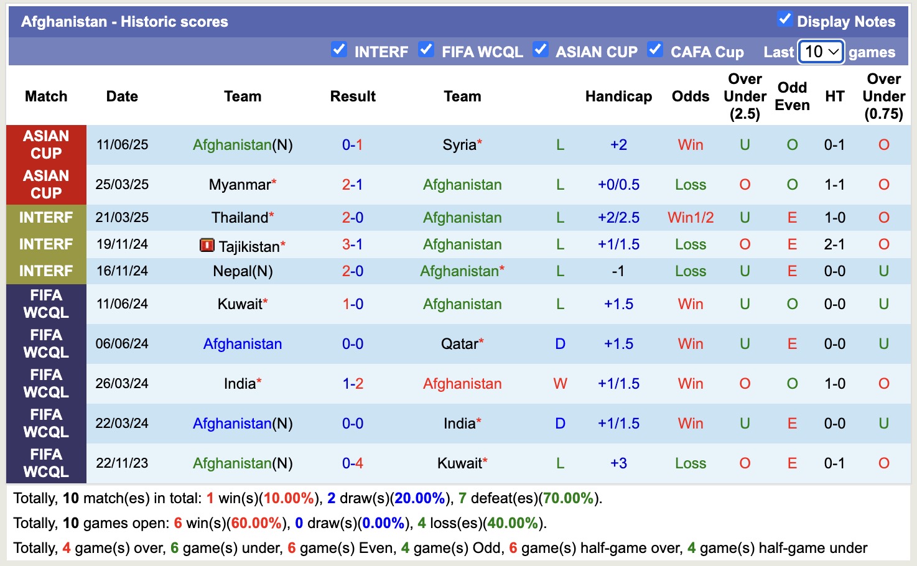Click the Handicap column header
This screenshot has width=917, height=566.
coord(618,96)
